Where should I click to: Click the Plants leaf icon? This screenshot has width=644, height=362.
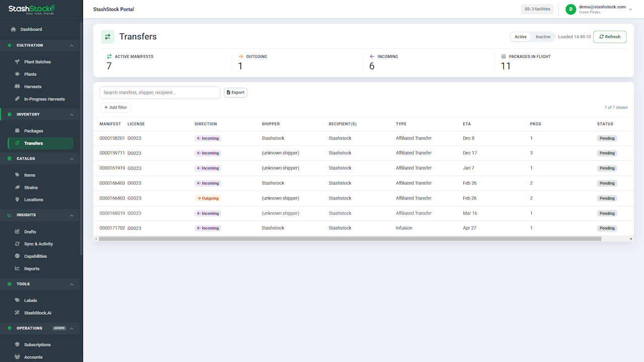tap(17, 74)
